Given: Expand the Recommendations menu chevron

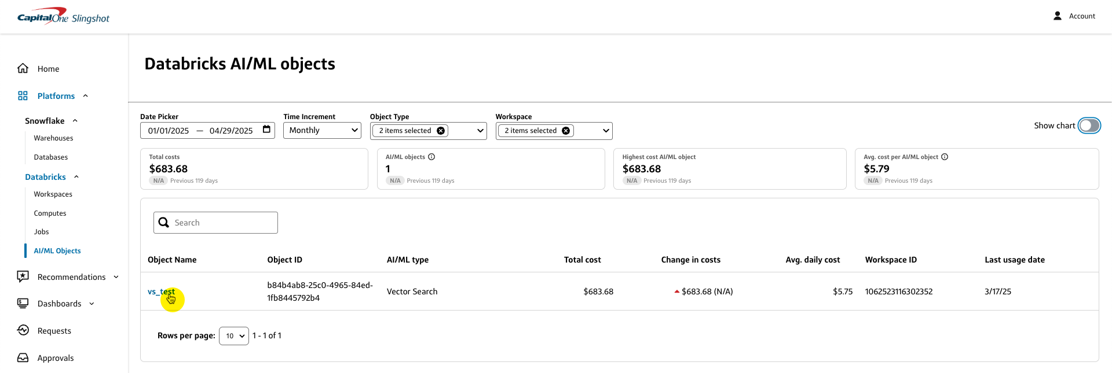Looking at the screenshot, I should point(116,277).
